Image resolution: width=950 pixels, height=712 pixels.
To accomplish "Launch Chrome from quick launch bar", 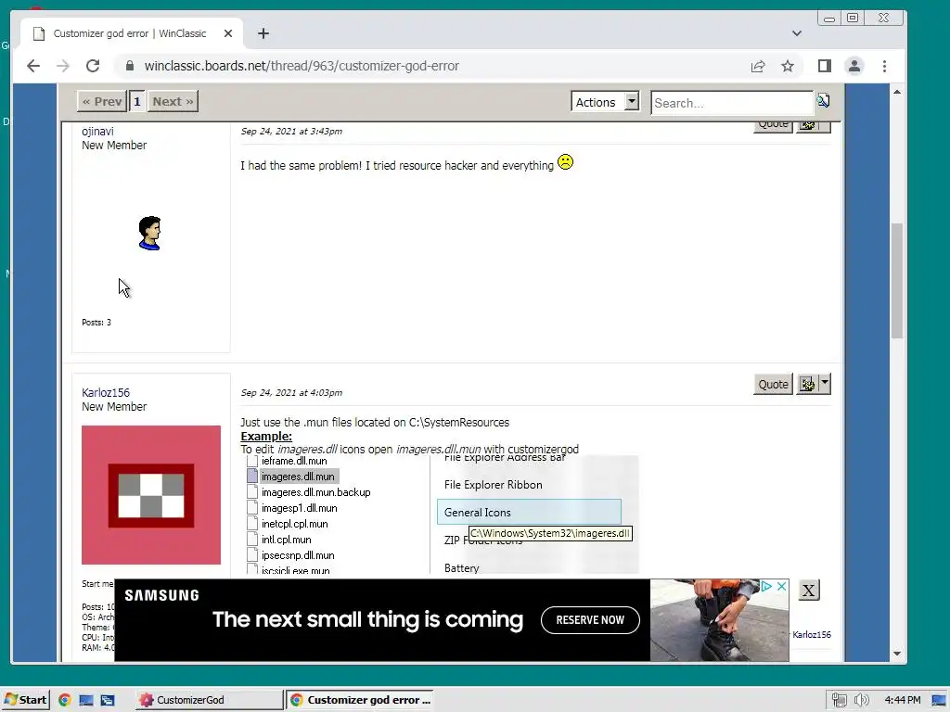I will (65, 700).
